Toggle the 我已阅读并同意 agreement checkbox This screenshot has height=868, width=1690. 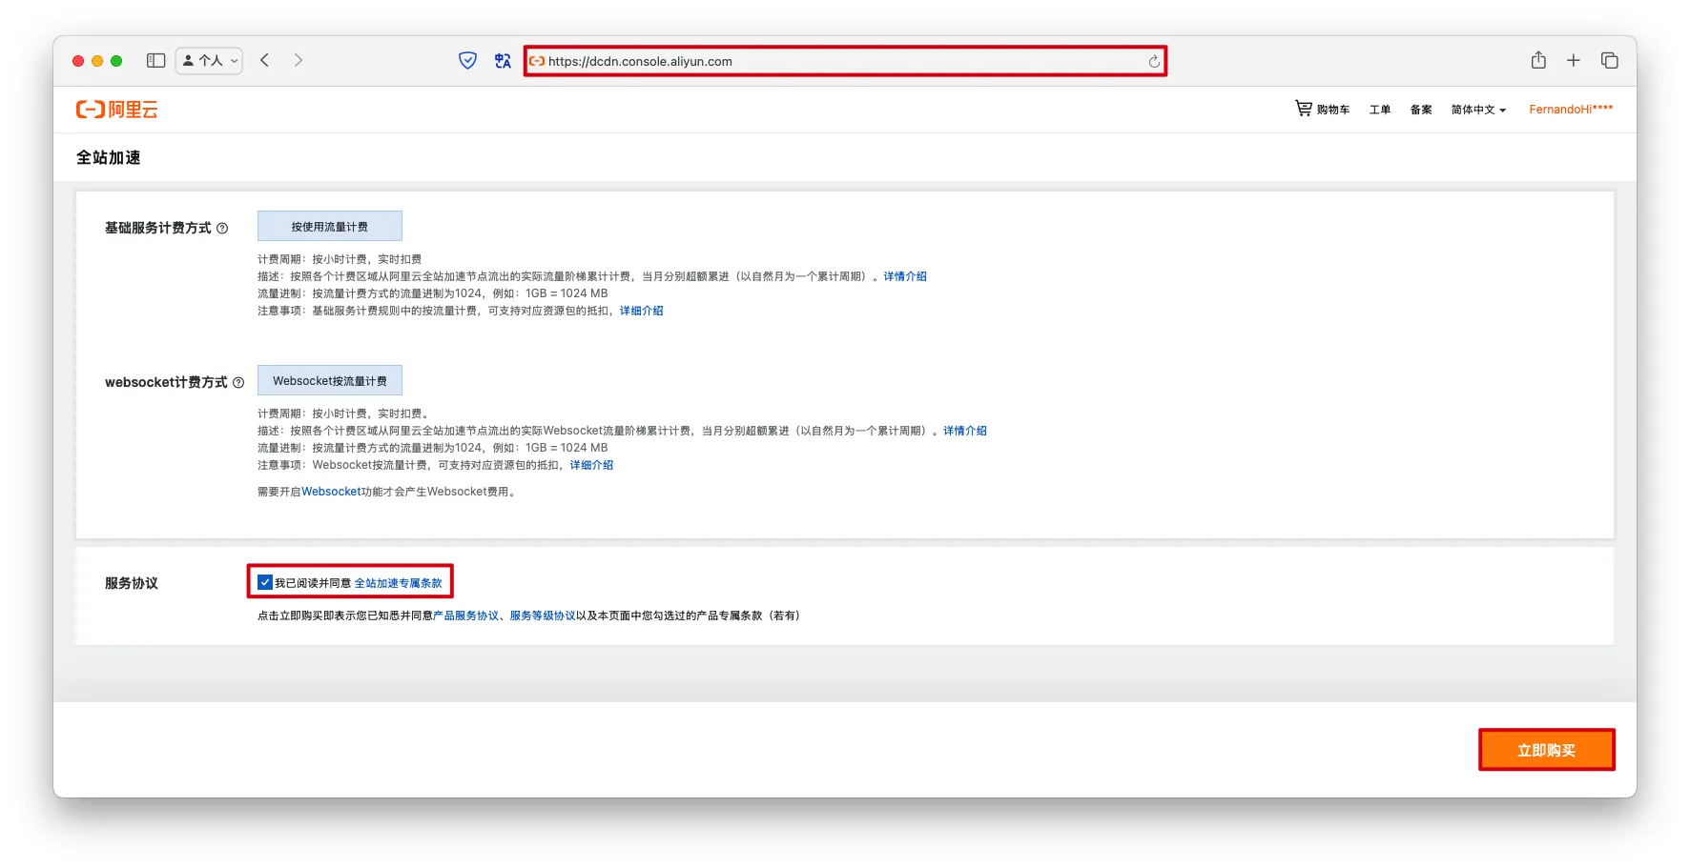coord(265,583)
